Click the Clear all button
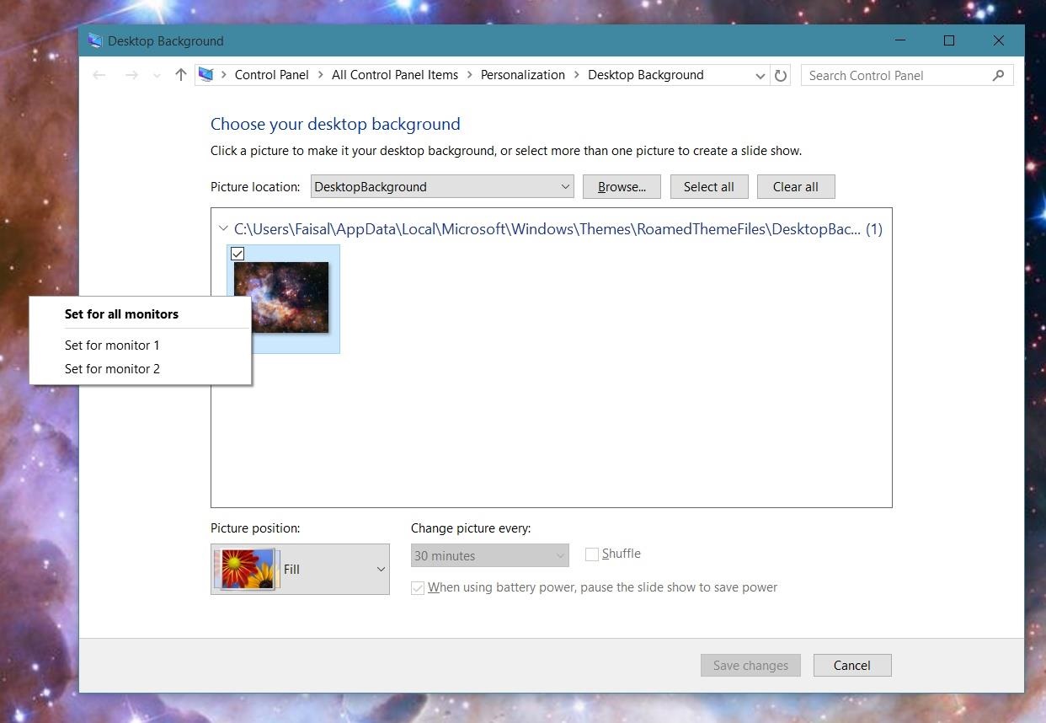This screenshot has width=1046, height=723. tap(795, 186)
